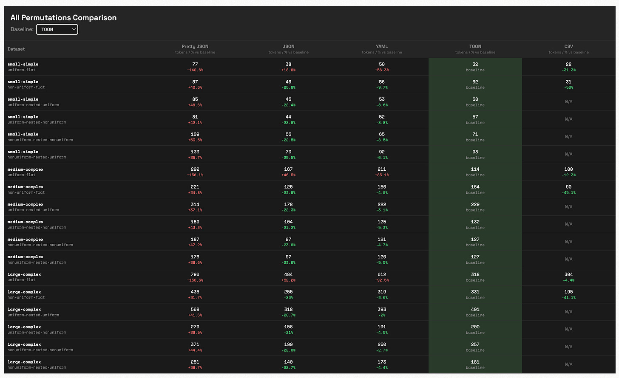619x378 pixels.
Task: Select TOON cell with 132 tokens
Action: [x=475, y=224]
